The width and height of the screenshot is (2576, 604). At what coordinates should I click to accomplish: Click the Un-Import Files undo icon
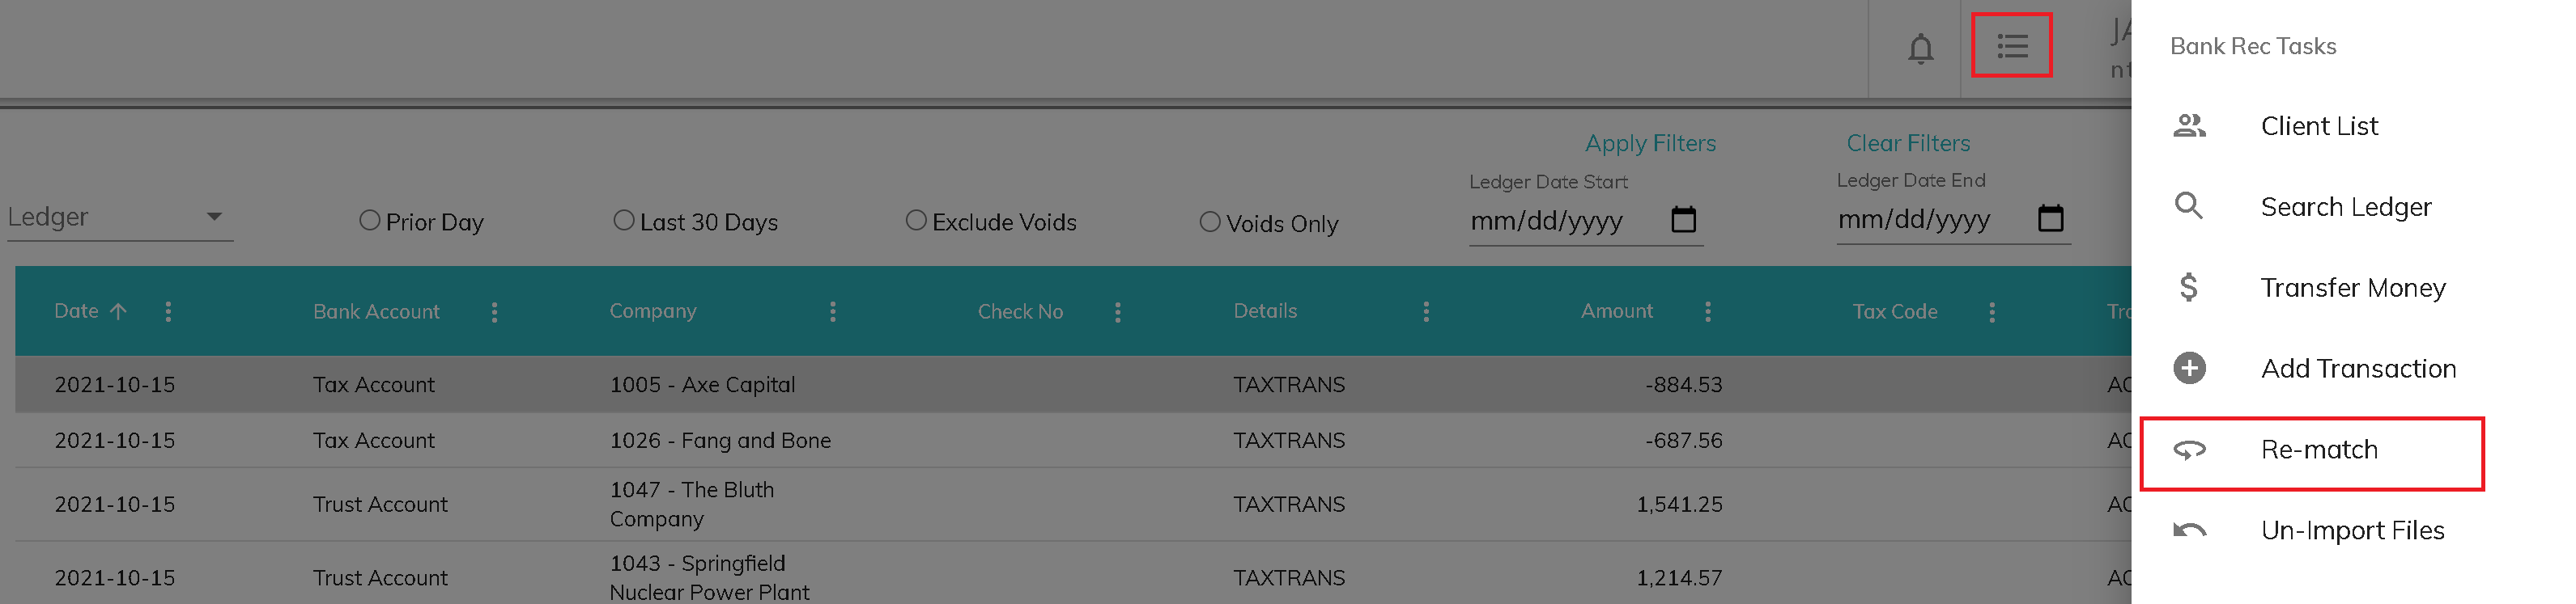[x=2189, y=530]
